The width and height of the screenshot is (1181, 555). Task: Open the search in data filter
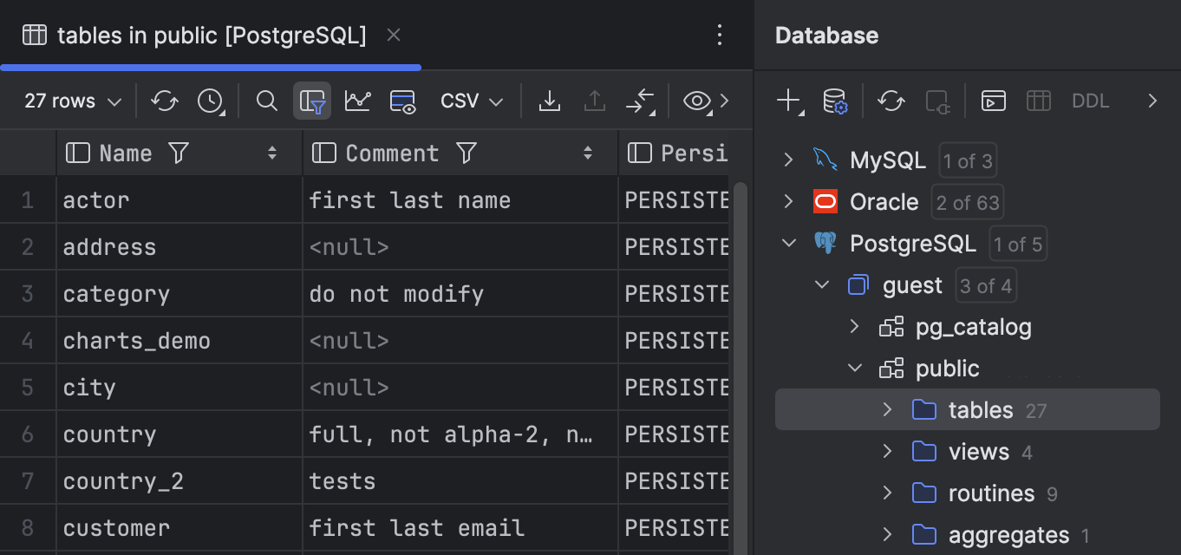coord(266,101)
